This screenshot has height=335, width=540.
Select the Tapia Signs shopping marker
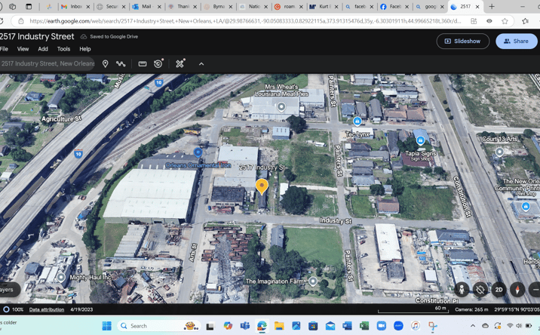(420, 140)
